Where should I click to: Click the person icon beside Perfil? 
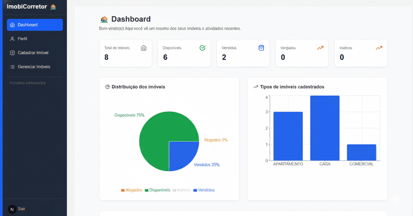pyautogui.click(x=12, y=39)
